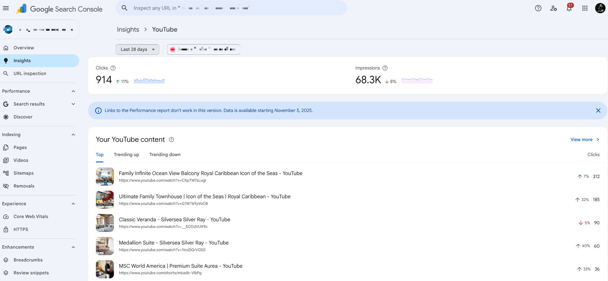Open Medallion Suite Silversea Silver Ray link
Viewport: 608px width, 281px height.
[174, 243]
